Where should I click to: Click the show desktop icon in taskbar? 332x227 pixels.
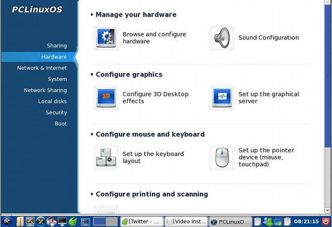point(85,222)
